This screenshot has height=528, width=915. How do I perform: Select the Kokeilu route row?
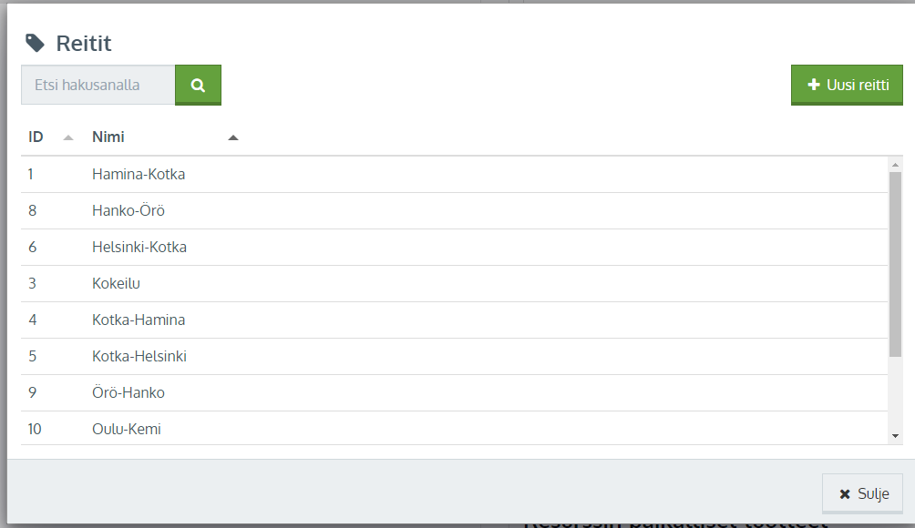[x=116, y=283]
